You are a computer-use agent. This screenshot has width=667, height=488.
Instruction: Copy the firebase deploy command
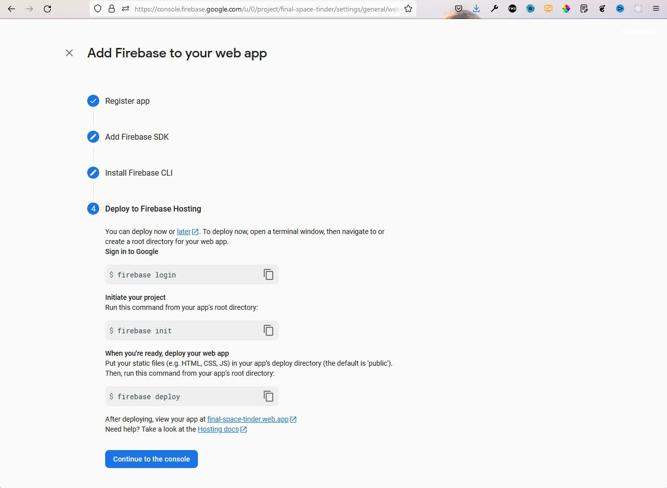tap(268, 396)
